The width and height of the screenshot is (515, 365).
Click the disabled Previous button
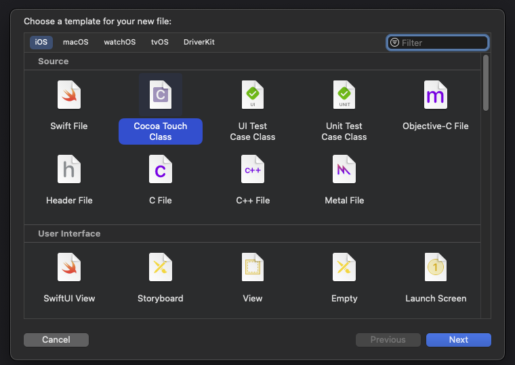pos(388,340)
